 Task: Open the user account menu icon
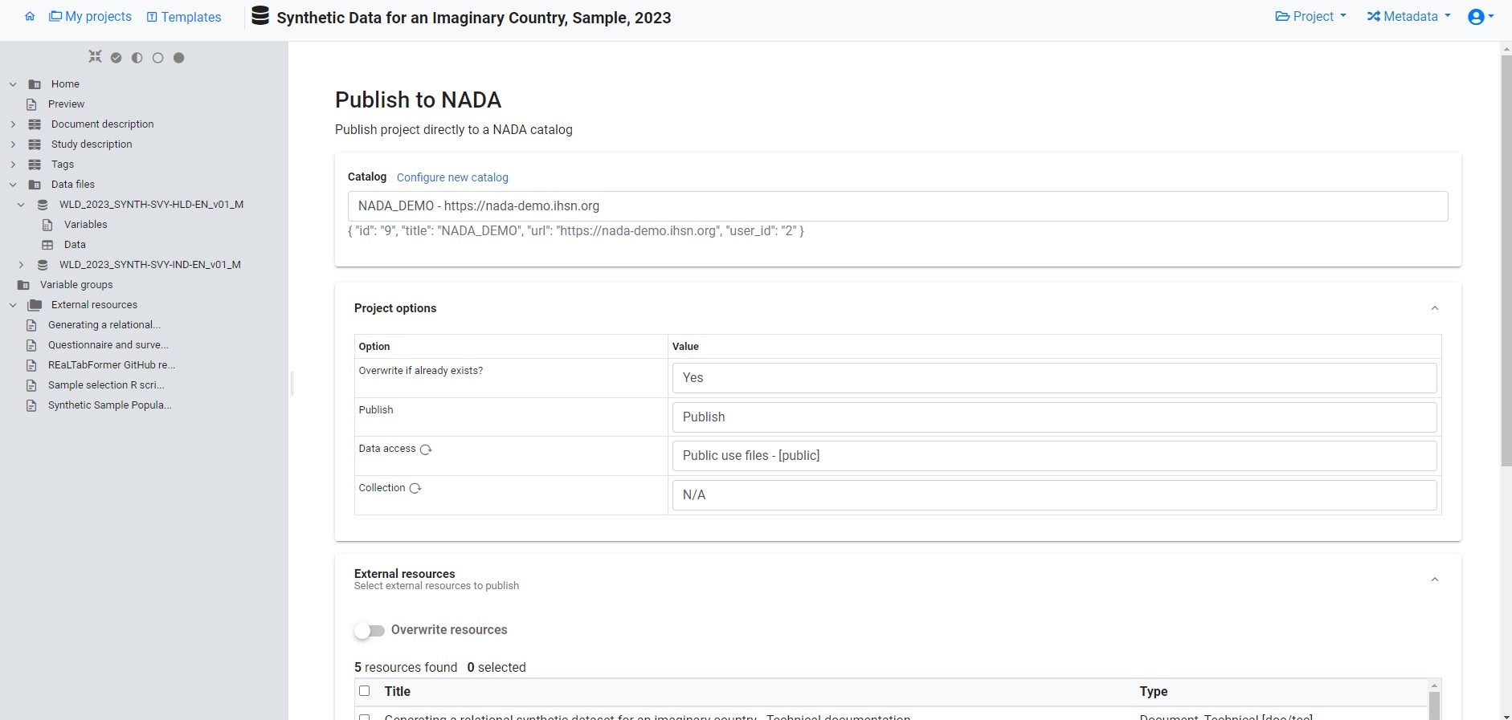[1479, 17]
